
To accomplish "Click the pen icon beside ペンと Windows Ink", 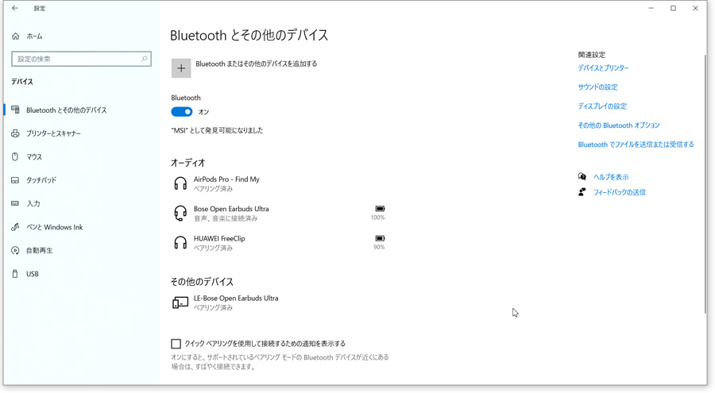I will tap(16, 227).
